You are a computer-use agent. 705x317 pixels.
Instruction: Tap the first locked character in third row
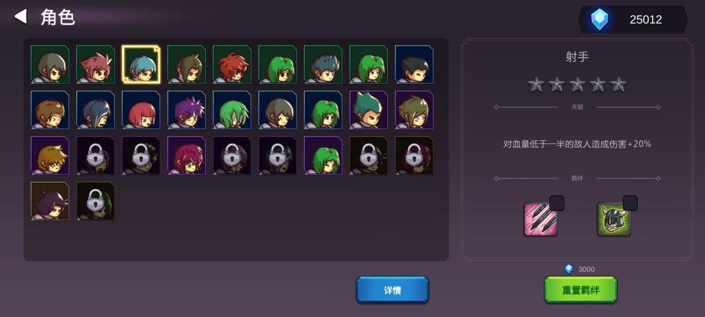click(x=95, y=155)
